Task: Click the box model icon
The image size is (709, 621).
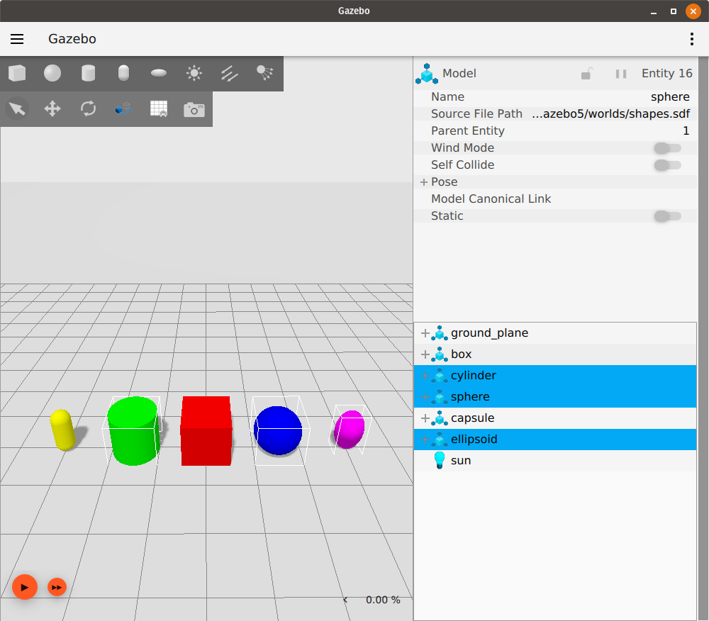Action: 439,354
